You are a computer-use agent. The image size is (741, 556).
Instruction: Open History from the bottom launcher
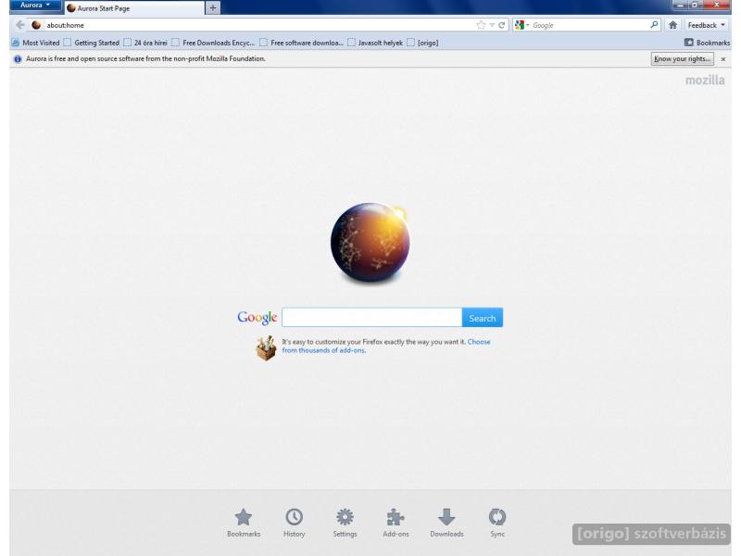pyautogui.click(x=294, y=523)
